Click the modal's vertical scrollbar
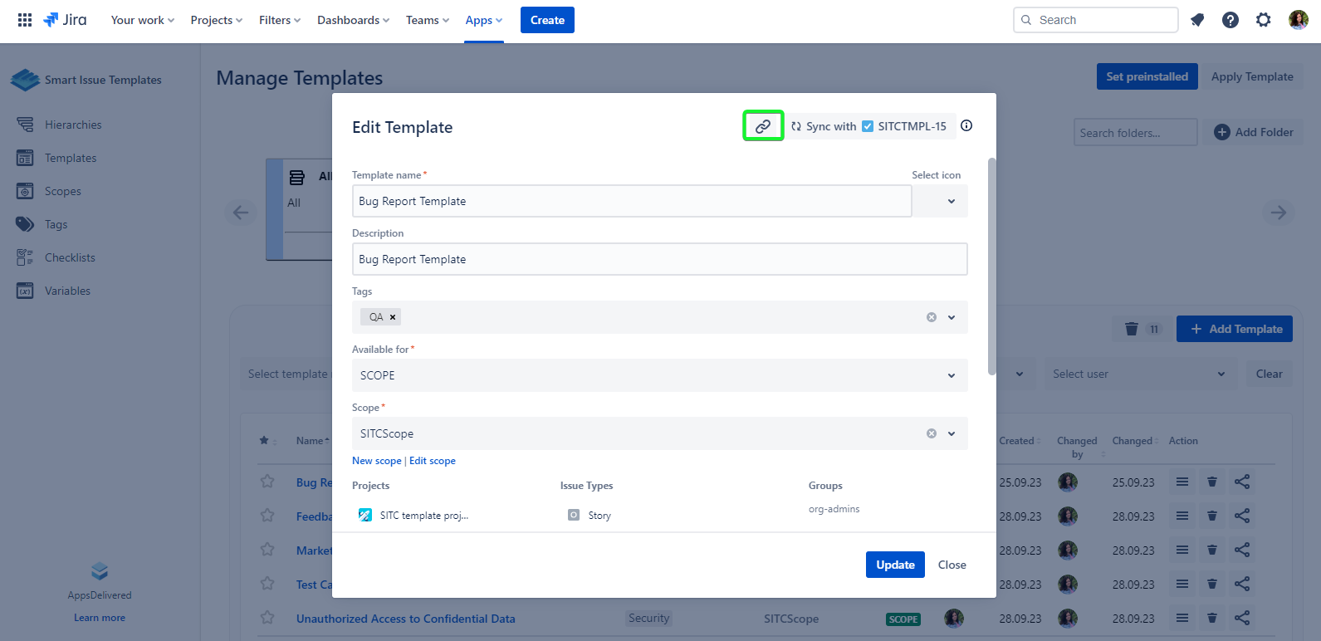1321x641 pixels. click(991, 266)
